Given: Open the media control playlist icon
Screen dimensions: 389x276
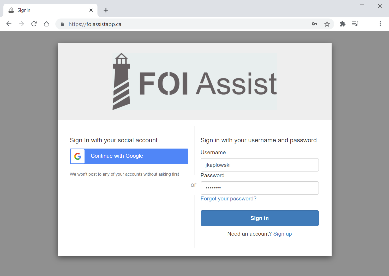Looking at the screenshot, I should click(355, 24).
